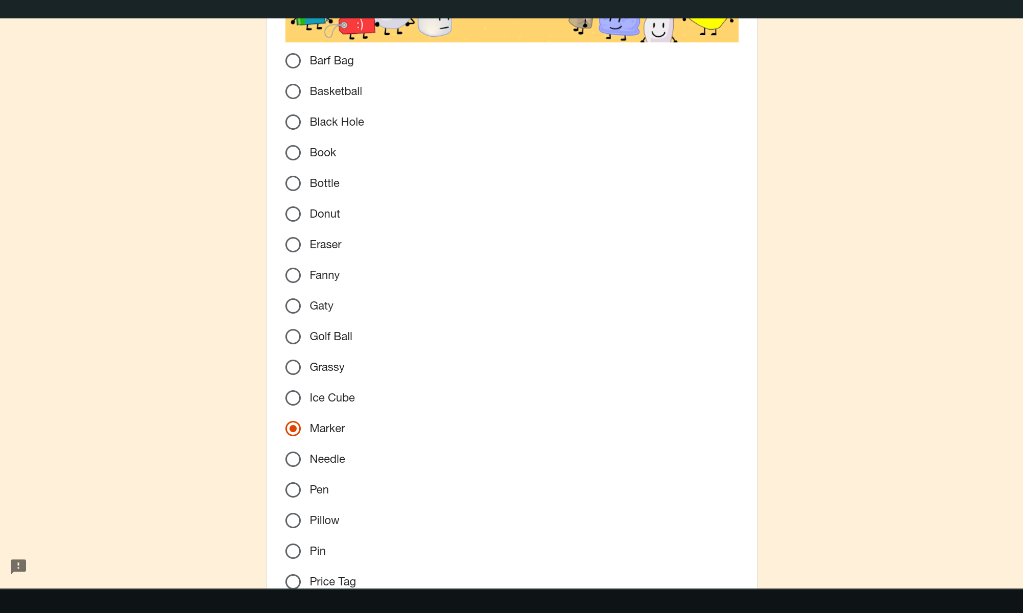The width and height of the screenshot is (1023, 613).
Task: Open the report problem feedback icon
Action: tap(18, 566)
